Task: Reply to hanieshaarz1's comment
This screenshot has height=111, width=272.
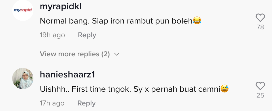Action: pos(86,103)
